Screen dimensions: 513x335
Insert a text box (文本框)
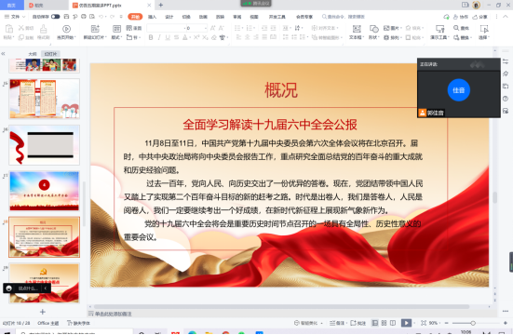point(357,29)
